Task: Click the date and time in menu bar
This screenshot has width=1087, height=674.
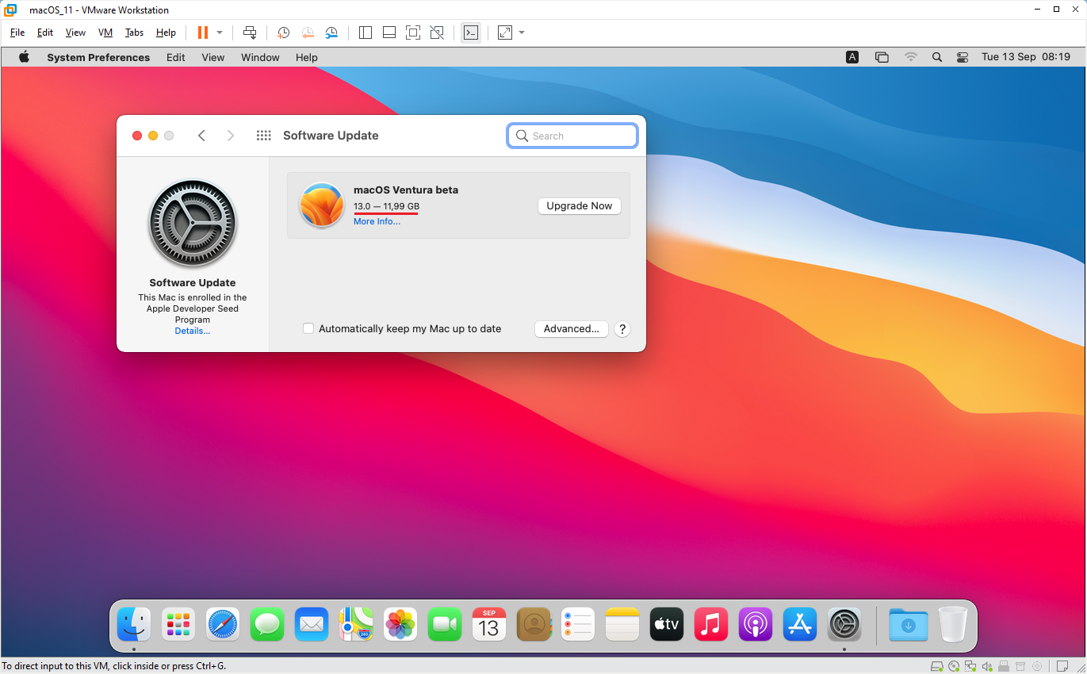Action: pyautogui.click(x=1026, y=57)
